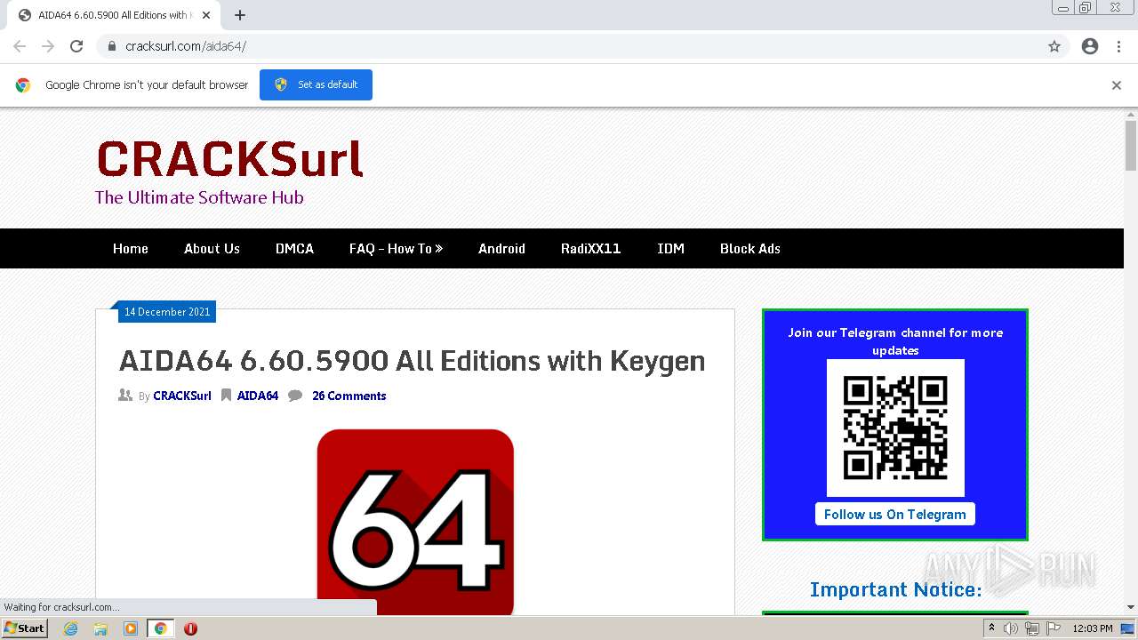
Task: Click the Join our Telegram channel text
Action: click(895, 341)
